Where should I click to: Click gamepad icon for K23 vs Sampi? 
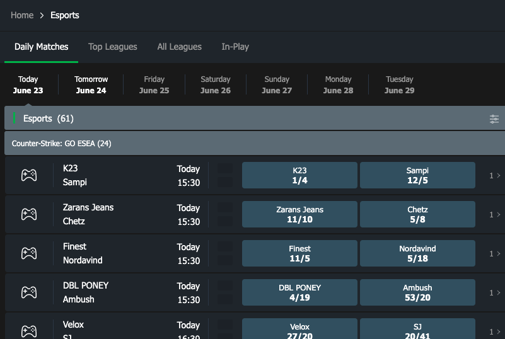[x=29, y=175]
